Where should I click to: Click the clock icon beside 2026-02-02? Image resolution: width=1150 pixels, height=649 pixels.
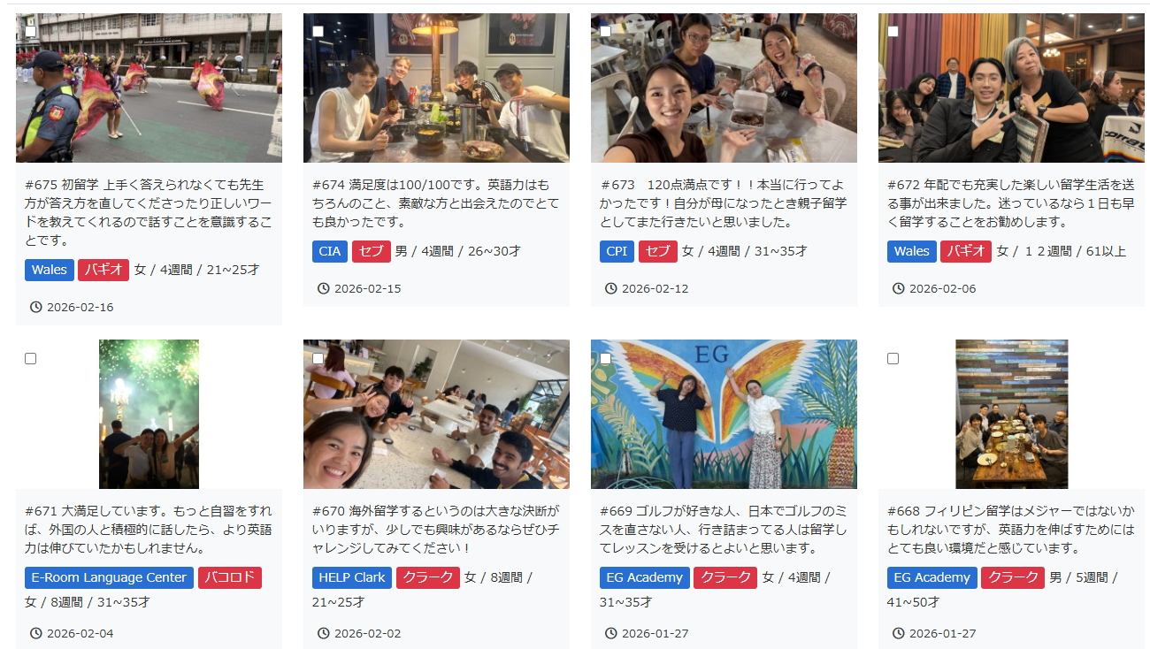[x=323, y=633]
